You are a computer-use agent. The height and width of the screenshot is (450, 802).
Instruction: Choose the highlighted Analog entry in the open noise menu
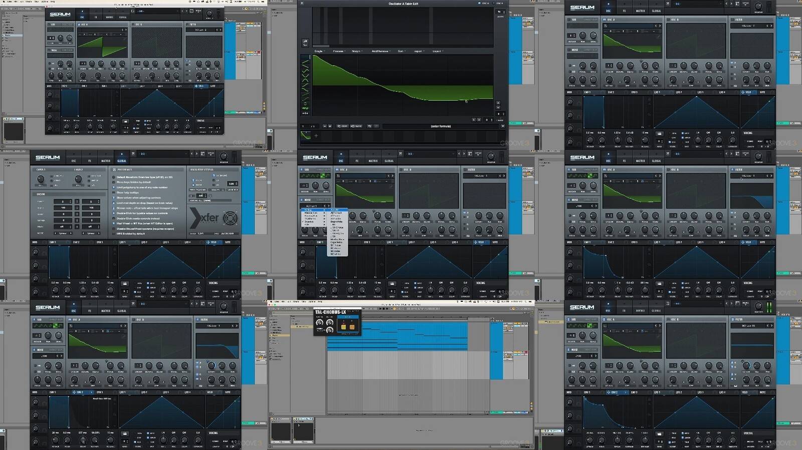pyautogui.click(x=314, y=210)
